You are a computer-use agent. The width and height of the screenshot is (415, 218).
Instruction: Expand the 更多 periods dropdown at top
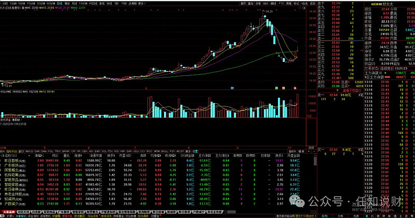[142, 4]
